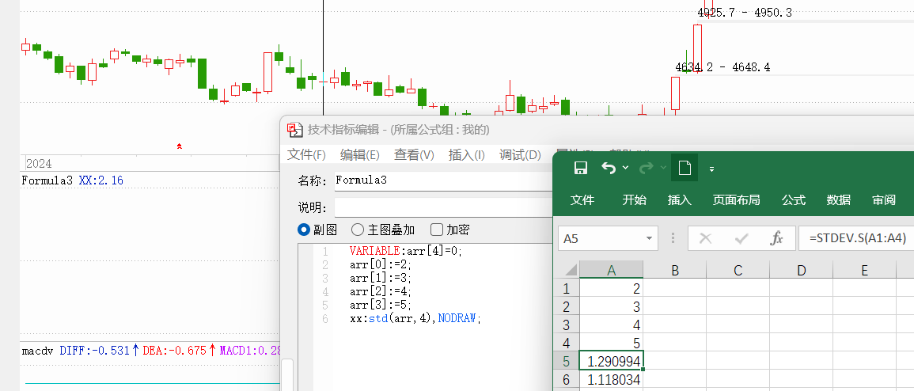Open the 文件(F) menu in formula editor
Image resolution: width=914 pixels, height=391 pixels.
306,155
